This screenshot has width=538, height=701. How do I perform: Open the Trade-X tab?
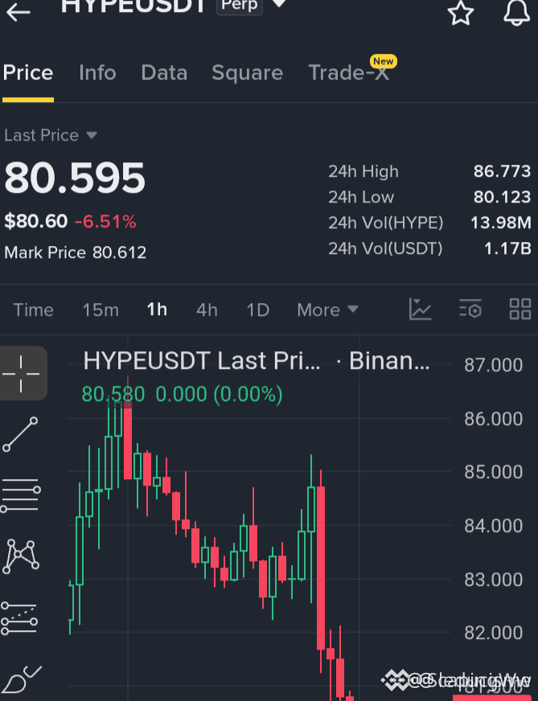[349, 72]
